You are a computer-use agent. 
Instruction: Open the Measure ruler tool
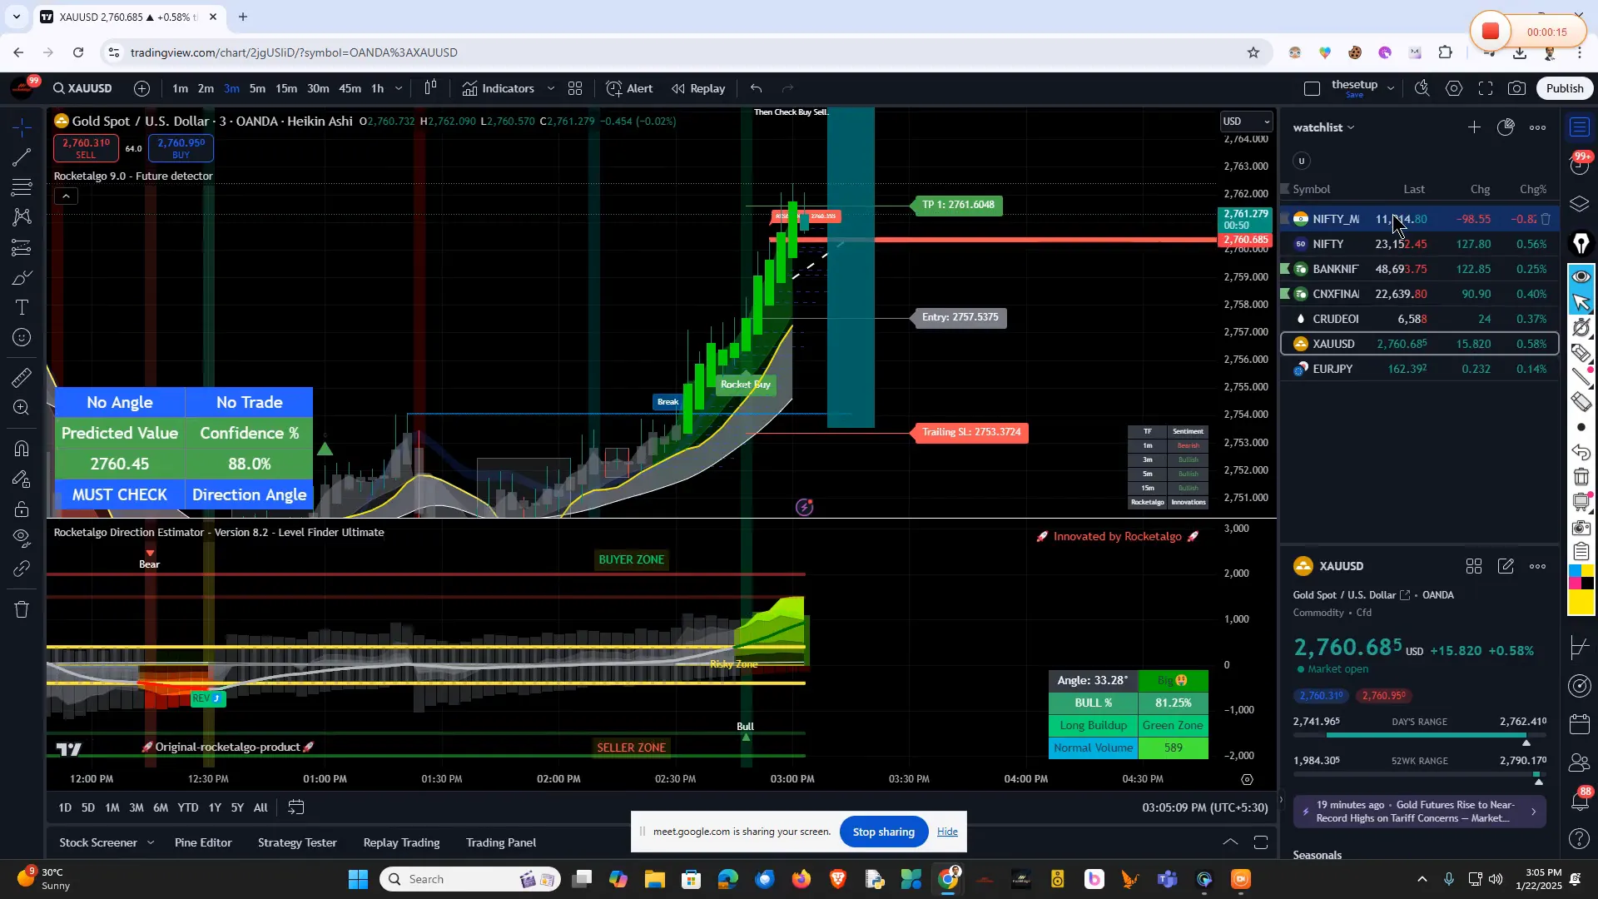tap(22, 378)
